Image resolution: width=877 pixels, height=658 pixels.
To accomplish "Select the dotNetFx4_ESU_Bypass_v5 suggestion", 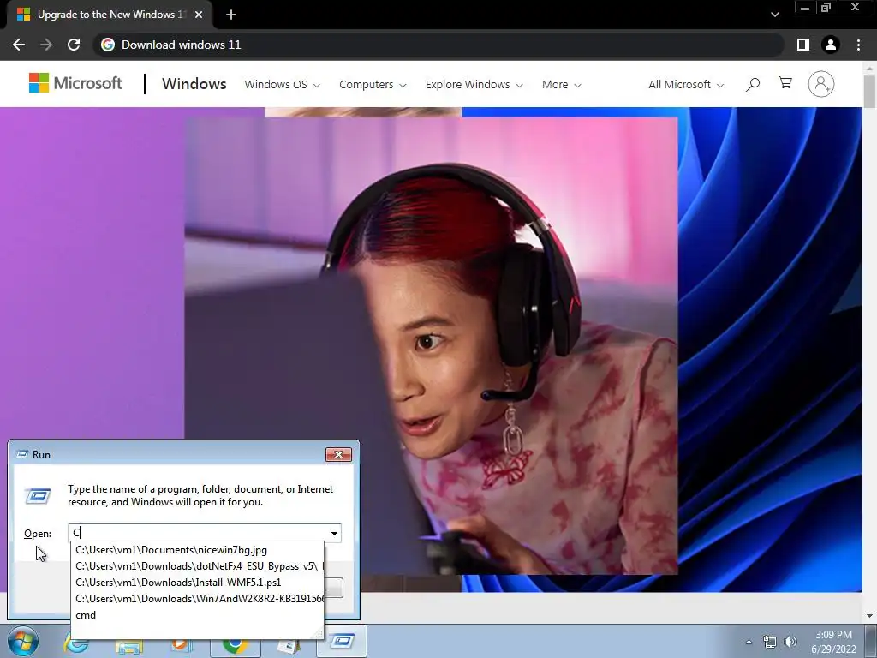I will click(199, 566).
